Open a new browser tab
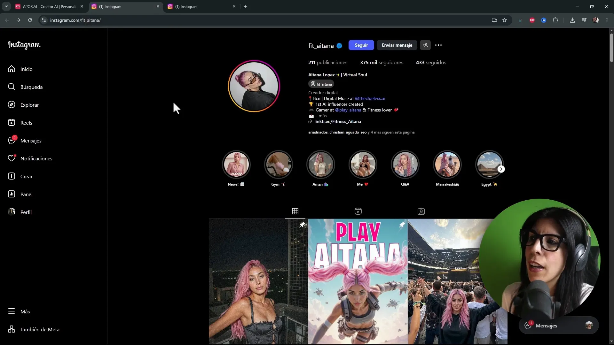The height and width of the screenshot is (345, 614). [246, 6]
